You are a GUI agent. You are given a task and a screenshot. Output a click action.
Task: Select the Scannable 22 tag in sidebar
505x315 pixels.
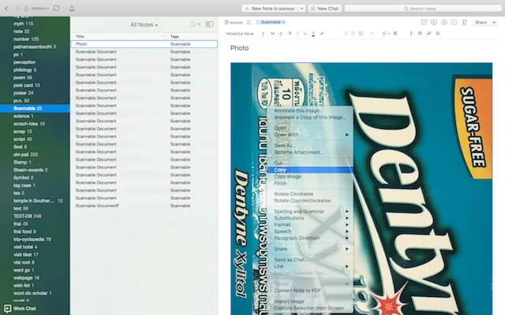point(35,109)
